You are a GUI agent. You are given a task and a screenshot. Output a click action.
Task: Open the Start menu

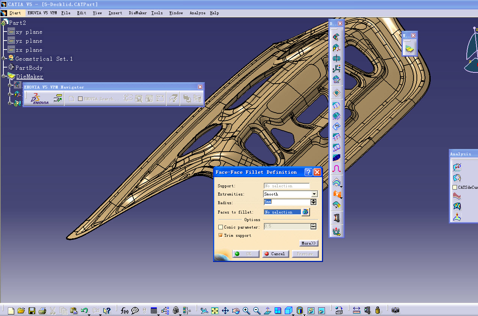[15, 13]
